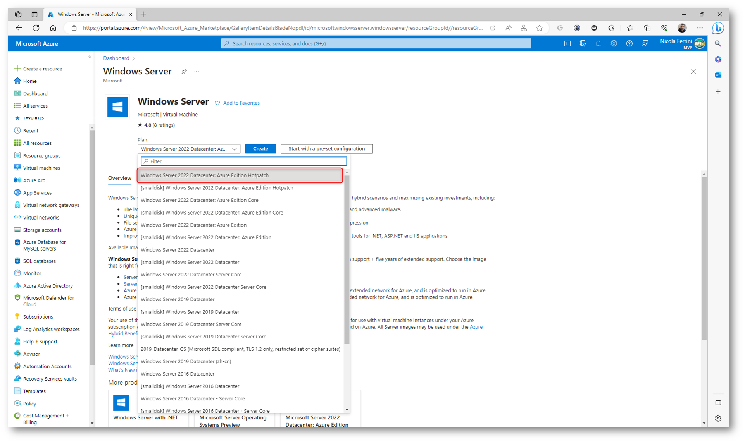Expand the Plan dropdown

[x=189, y=149]
